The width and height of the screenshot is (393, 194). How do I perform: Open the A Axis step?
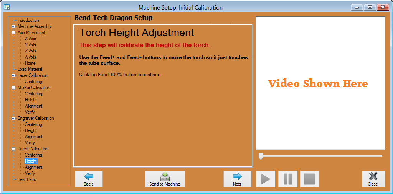[30, 57]
